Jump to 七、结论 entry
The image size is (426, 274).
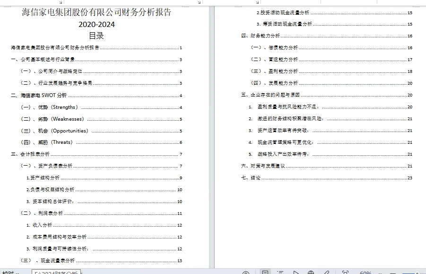327,178
